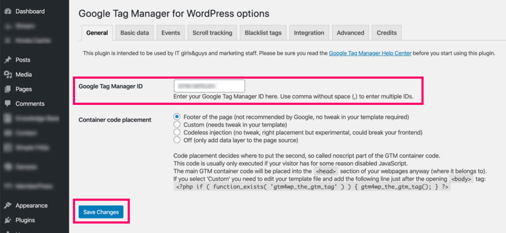Click the gtm4wp_the_gtm_tag PHP code snippet
Viewport: 506px width, 233px height.
(312, 187)
